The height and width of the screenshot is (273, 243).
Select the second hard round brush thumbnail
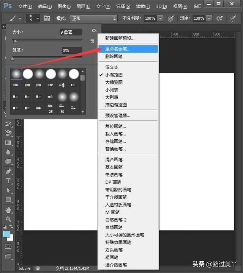(x=28, y=74)
